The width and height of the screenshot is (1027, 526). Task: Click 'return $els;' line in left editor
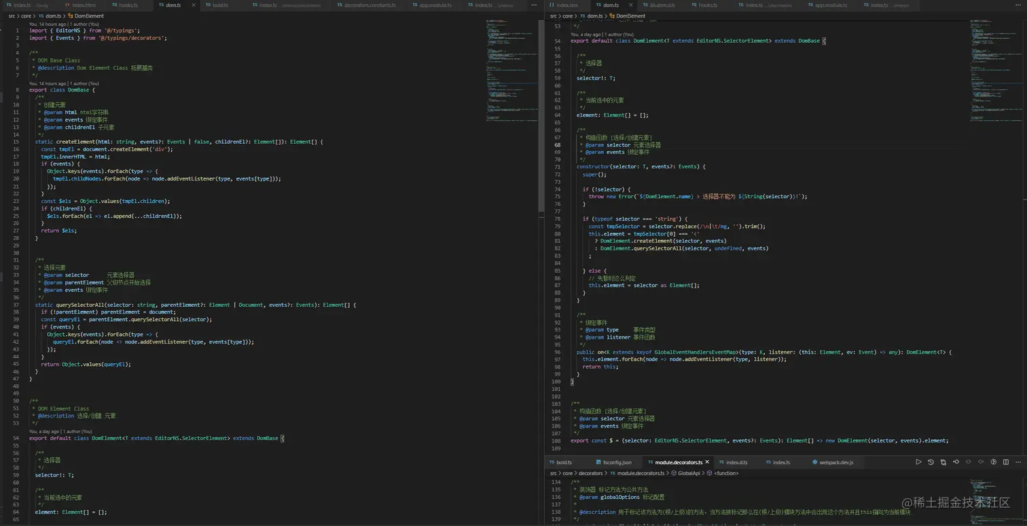pos(59,231)
